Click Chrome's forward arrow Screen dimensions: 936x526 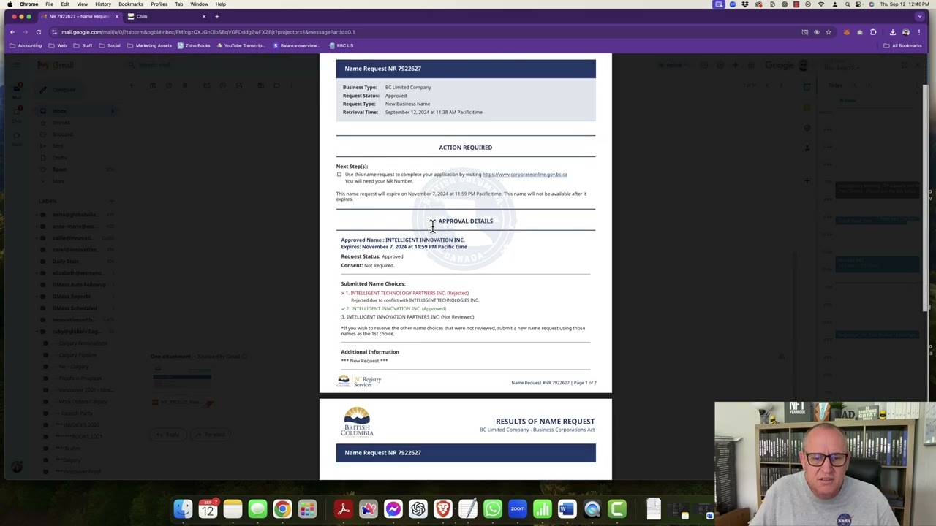(x=26, y=32)
